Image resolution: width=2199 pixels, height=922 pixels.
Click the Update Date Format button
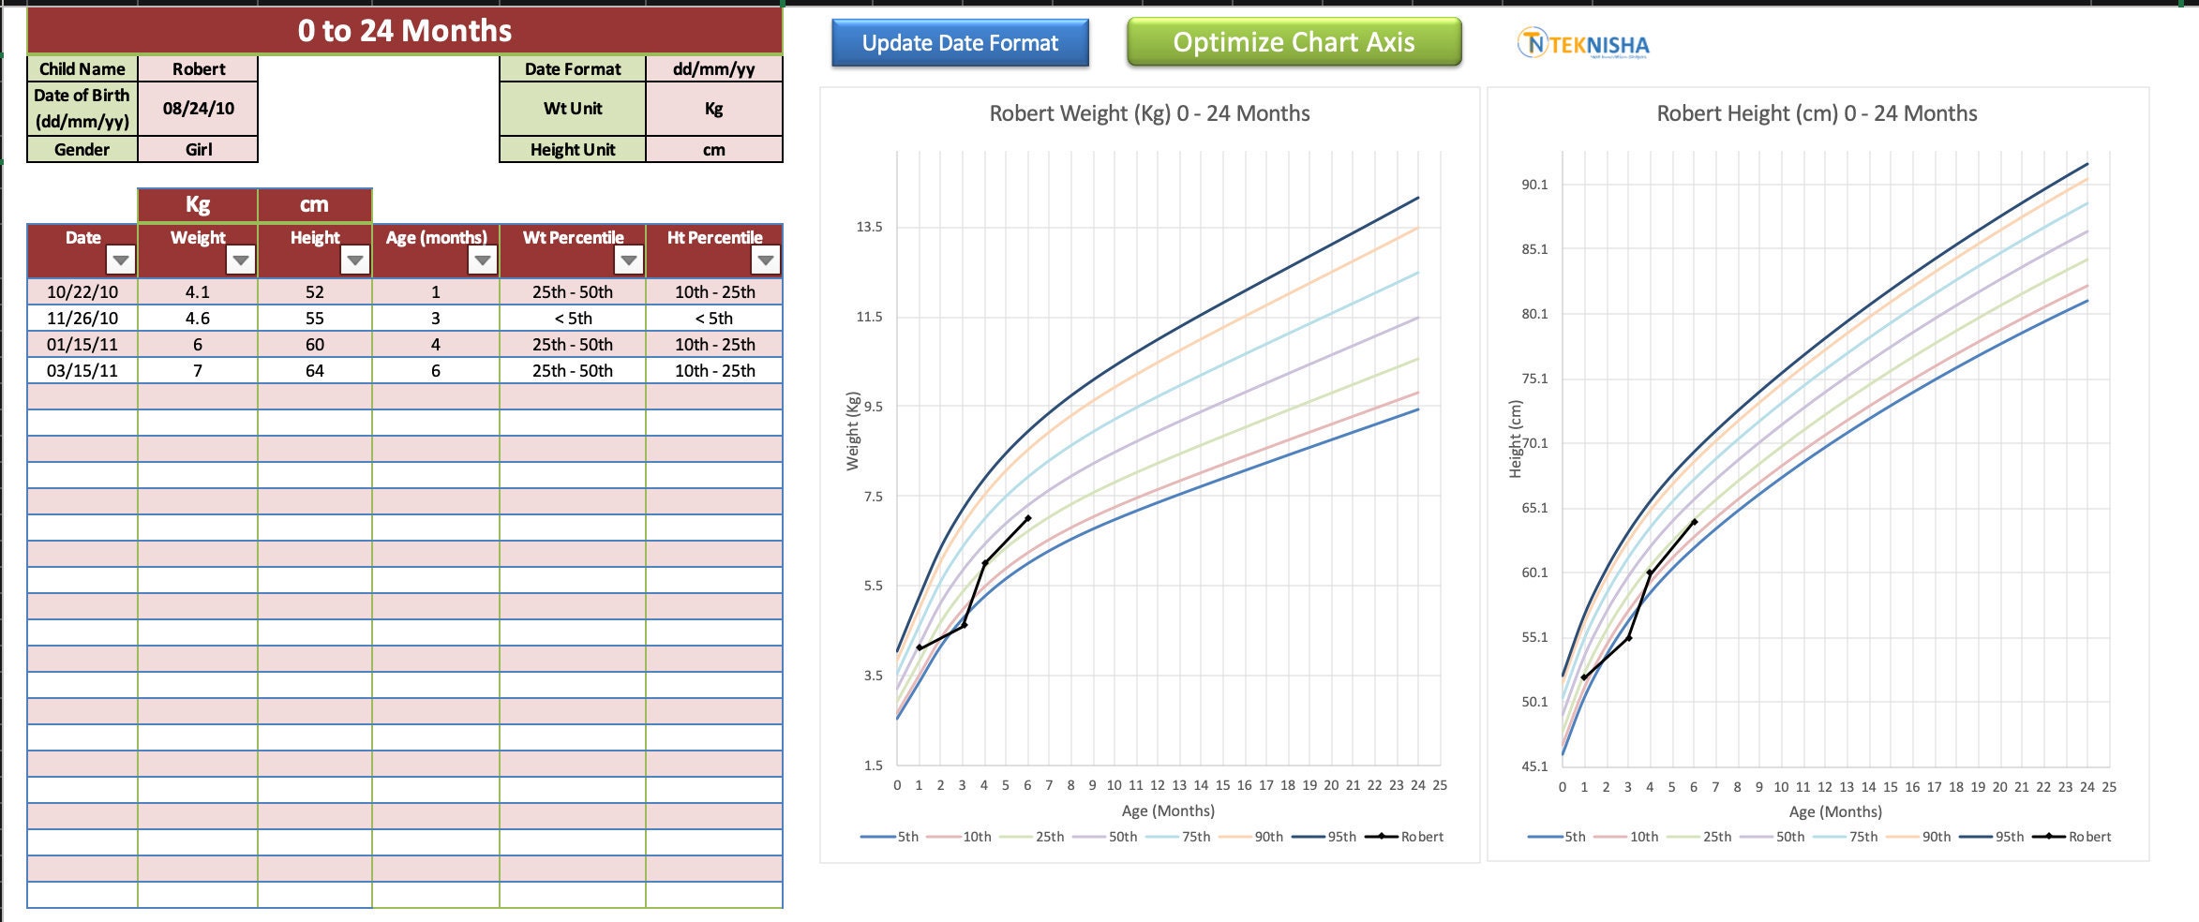[x=960, y=42]
